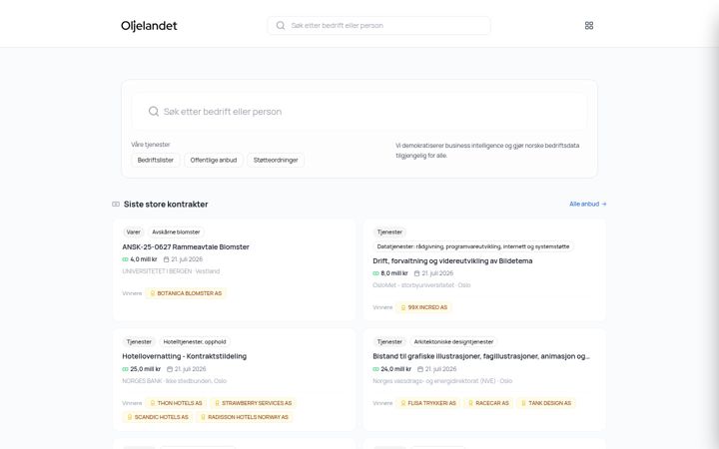The width and height of the screenshot is (719, 449).
Task: Click calendar icon on Bildetema card
Action: click(x=416, y=273)
